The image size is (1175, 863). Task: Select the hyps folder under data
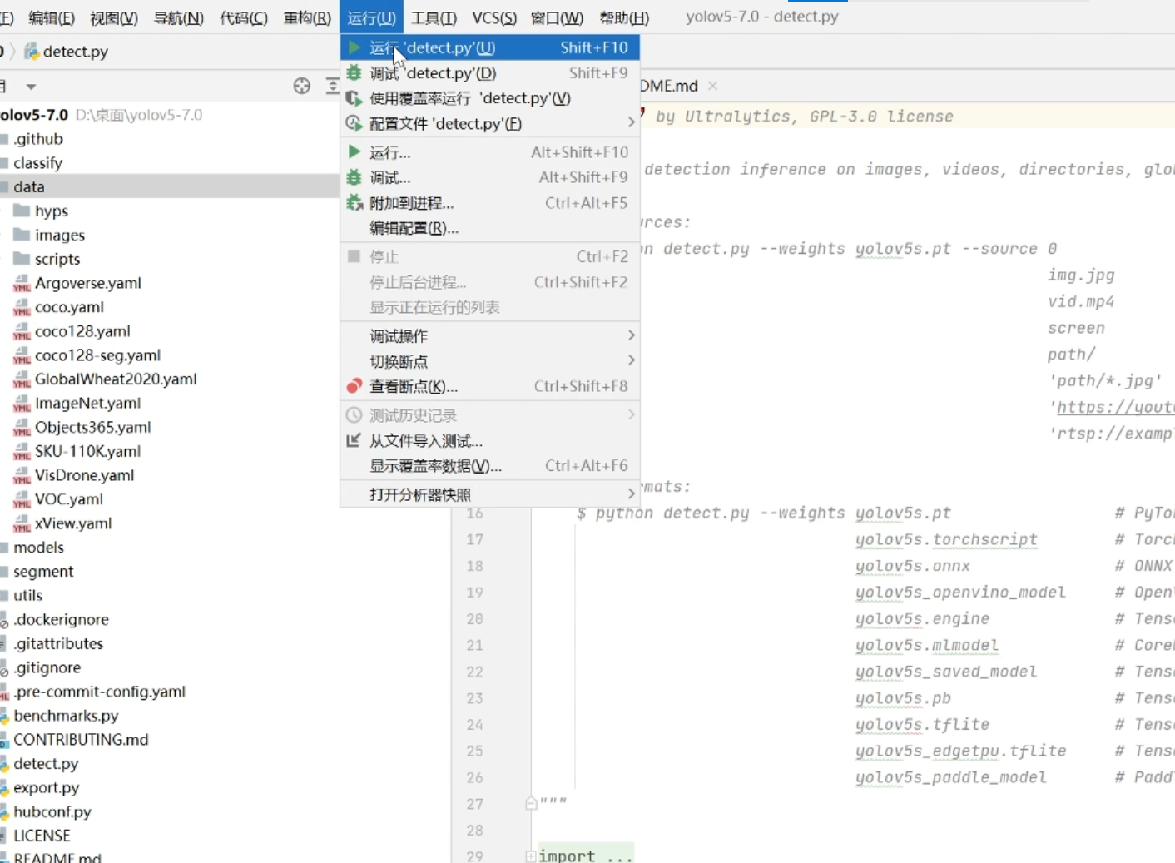click(x=52, y=211)
